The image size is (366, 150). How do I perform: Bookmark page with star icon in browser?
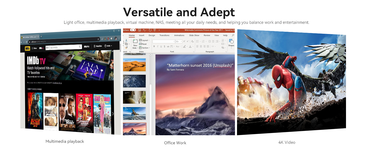pyautogui.click(x=98, y=39)
